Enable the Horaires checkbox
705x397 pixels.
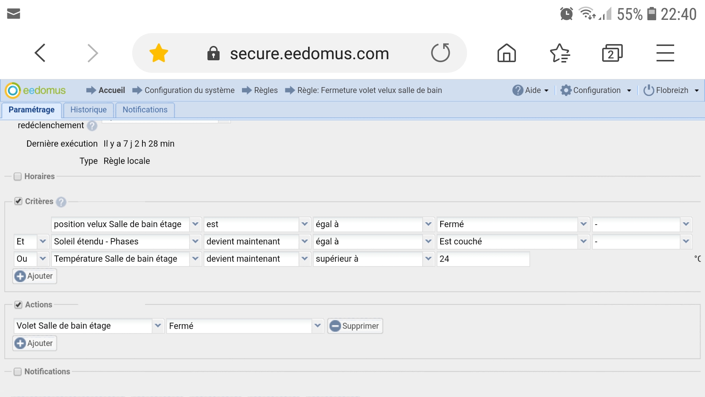pyautogui.click(x=18, y=176)
